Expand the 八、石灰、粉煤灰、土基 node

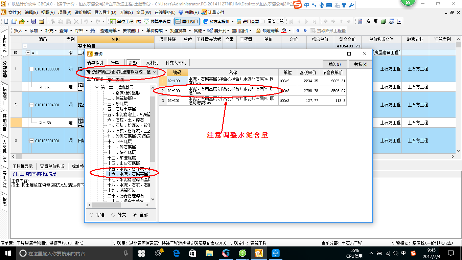[x=103, y=131]
